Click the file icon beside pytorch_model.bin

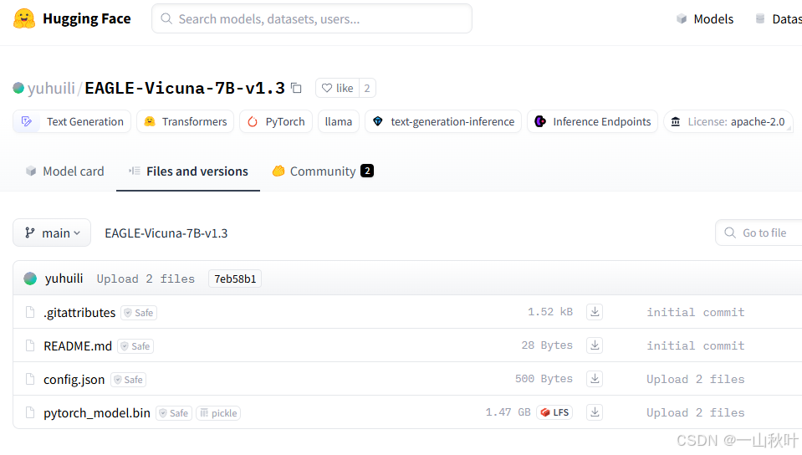[x=30, y=412]
